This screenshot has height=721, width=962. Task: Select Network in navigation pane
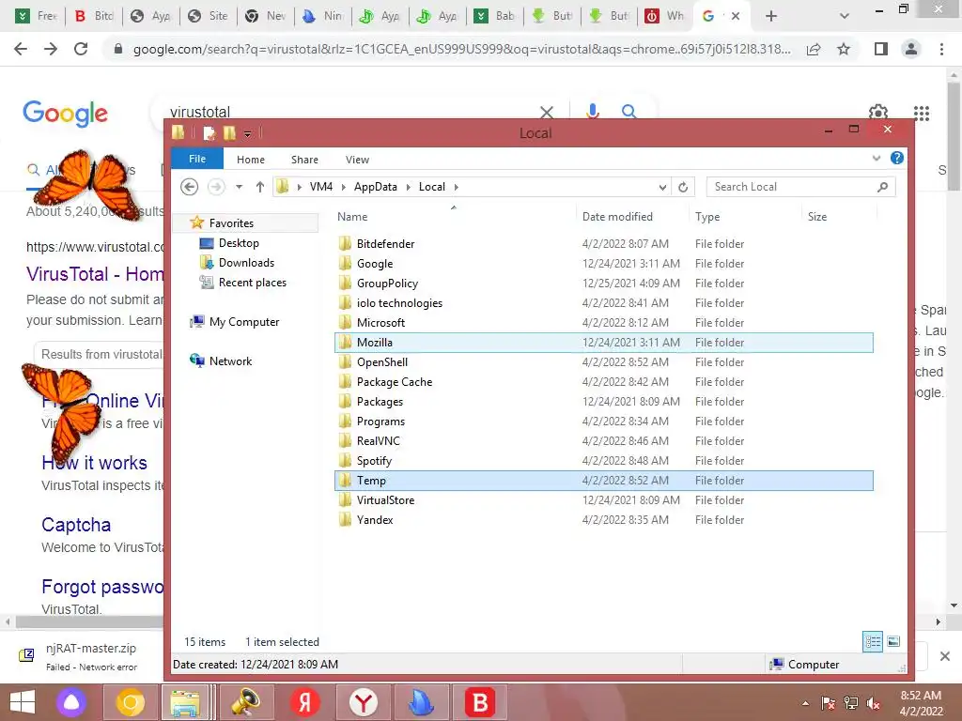click(x=230, y=361)
